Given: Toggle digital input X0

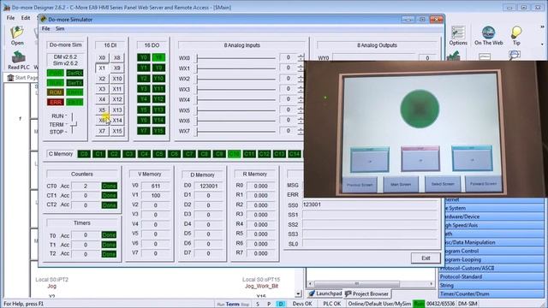Looking at the screenshot, I should click(x=102, y=57).
